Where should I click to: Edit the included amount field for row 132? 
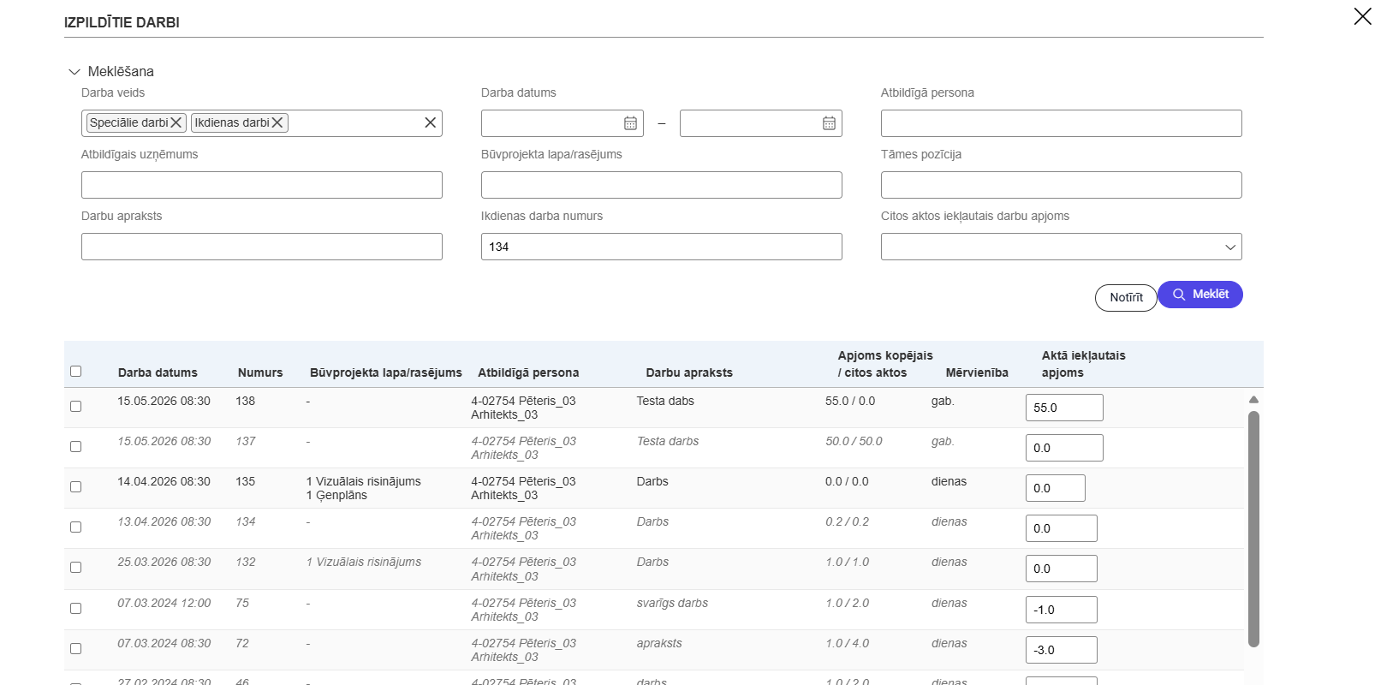click(x=1062, y=569)
